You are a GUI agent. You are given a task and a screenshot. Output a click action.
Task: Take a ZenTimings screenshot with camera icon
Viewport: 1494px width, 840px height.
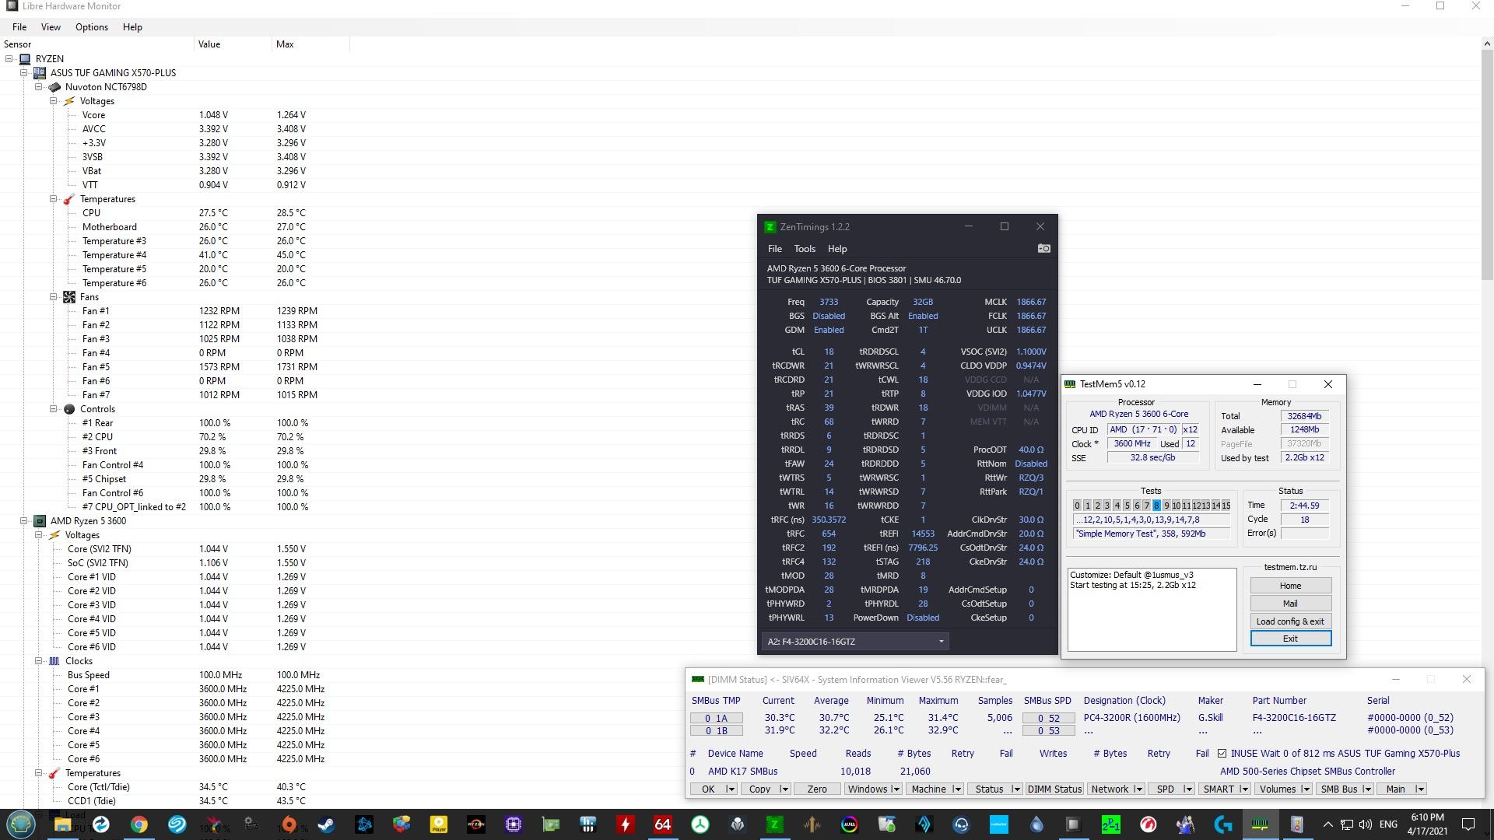point(1043,249)
